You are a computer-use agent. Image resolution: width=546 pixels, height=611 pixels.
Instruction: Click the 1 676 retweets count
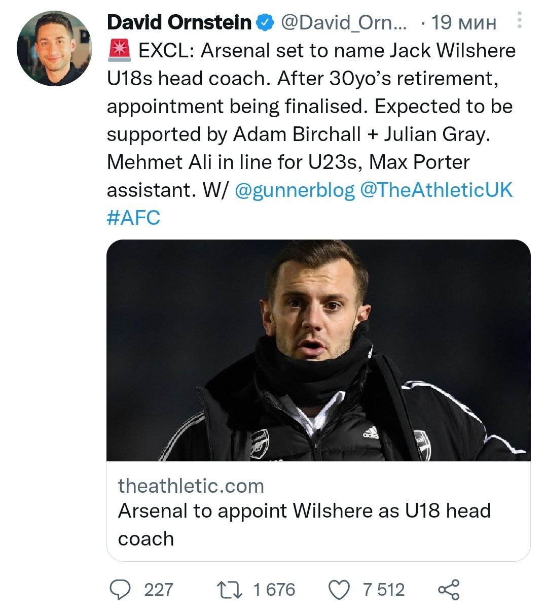[x=274, y=589]
